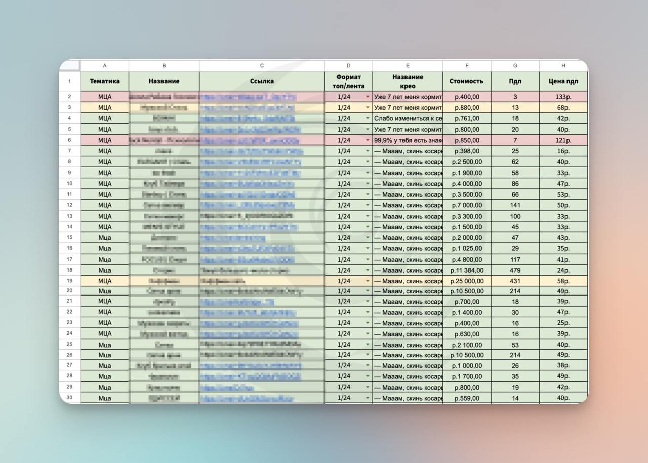The image size is (648, 463).
Task: Click the "Ссылка" header cell
Action: [x=262, y=81]
